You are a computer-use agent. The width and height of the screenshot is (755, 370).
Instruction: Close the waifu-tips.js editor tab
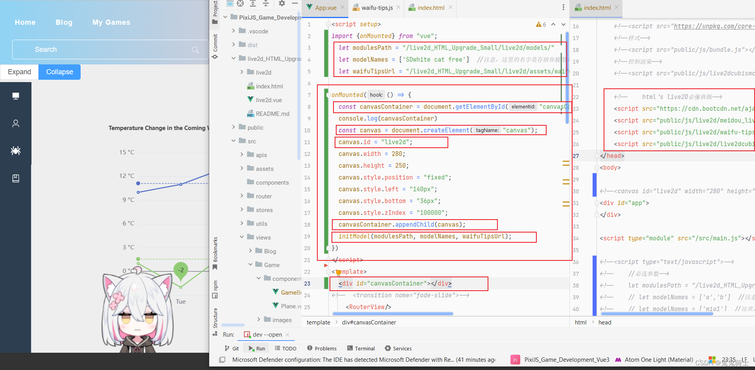398,7
